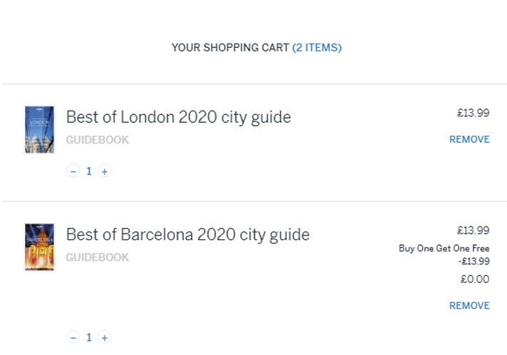Viewport: 507px width, 355px height.
Task: Select the Barcelona guide quantity value
Action: (x=89, y=337)
